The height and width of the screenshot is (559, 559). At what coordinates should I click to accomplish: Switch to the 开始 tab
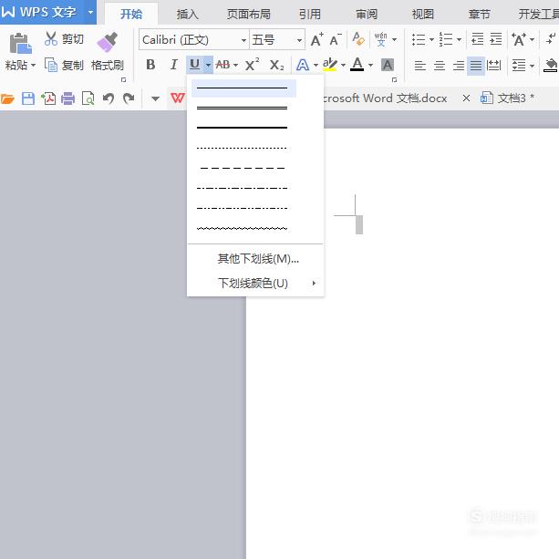131,14
